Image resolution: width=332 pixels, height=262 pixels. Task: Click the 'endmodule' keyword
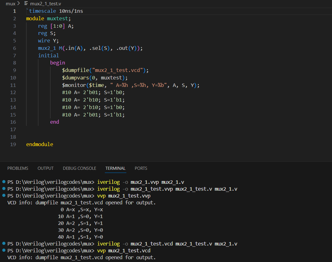pyautogui.click(x=40, y=144)
